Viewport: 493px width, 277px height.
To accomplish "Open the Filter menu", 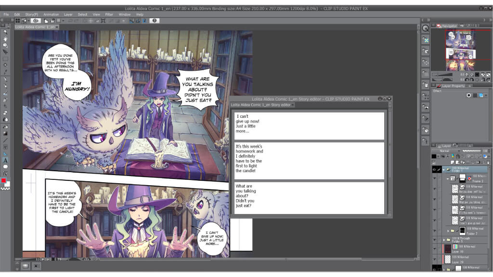I will [x=109, y=14].
